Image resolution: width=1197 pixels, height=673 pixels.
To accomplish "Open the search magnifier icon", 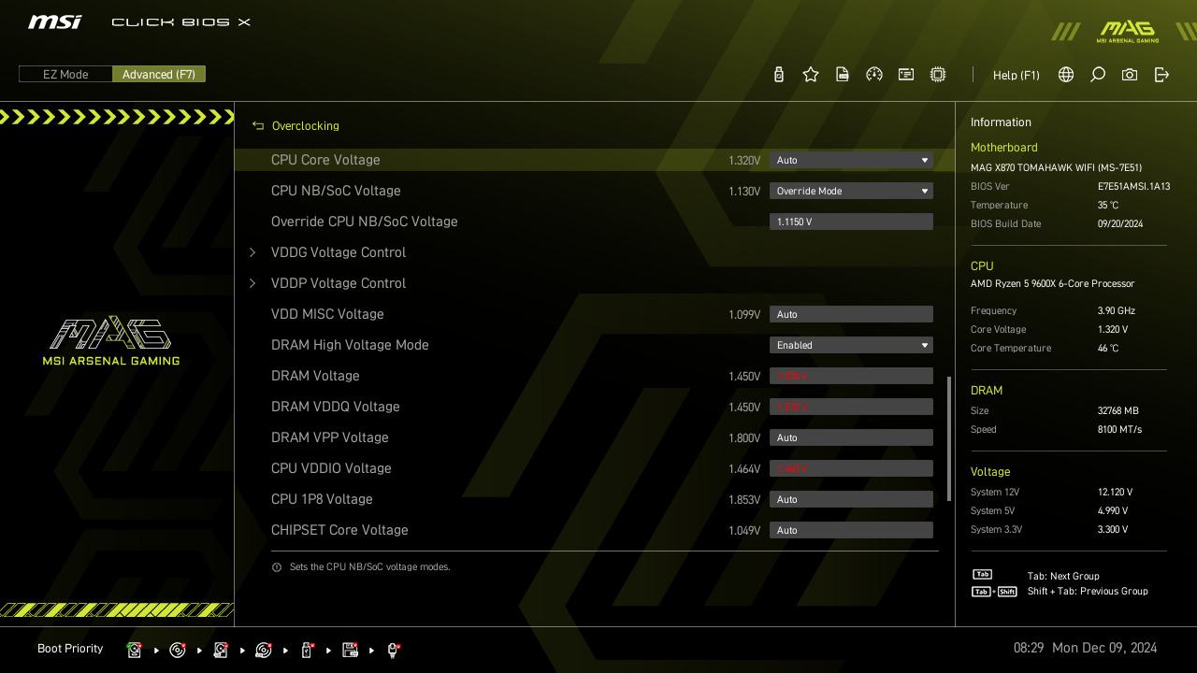I will point(1098,75).
